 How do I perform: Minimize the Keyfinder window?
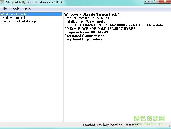coord(147,1)
